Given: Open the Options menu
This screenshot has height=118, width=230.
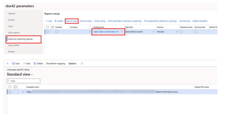Looking at the screenshot, I should [73, 63].
